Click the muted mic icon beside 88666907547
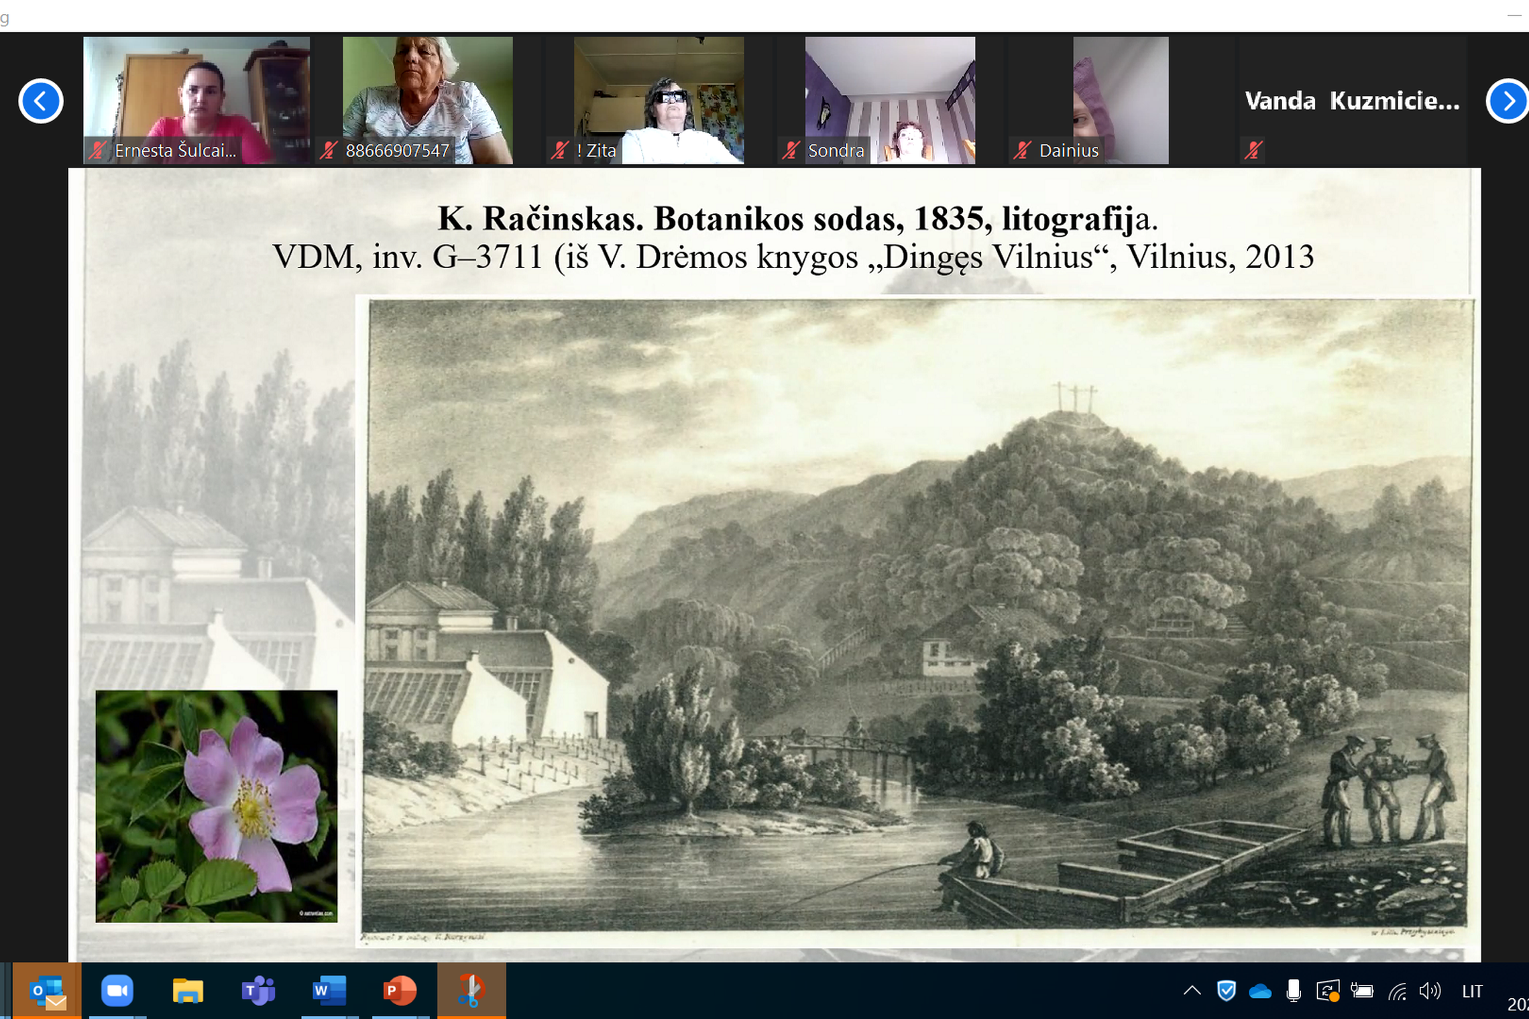The width and height of the screenshot is (1529, 1019). [328, 150]
